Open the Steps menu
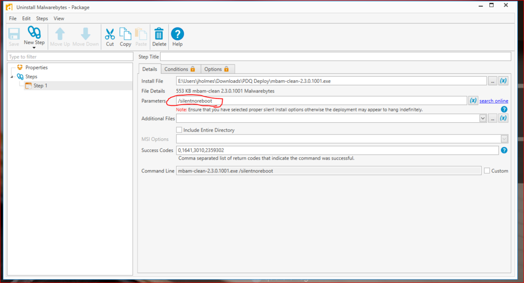524x283 pixels. point(42,18)
